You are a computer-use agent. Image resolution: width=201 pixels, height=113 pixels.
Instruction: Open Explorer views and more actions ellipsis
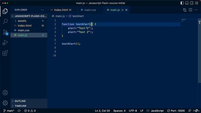[x=42, y=10]
